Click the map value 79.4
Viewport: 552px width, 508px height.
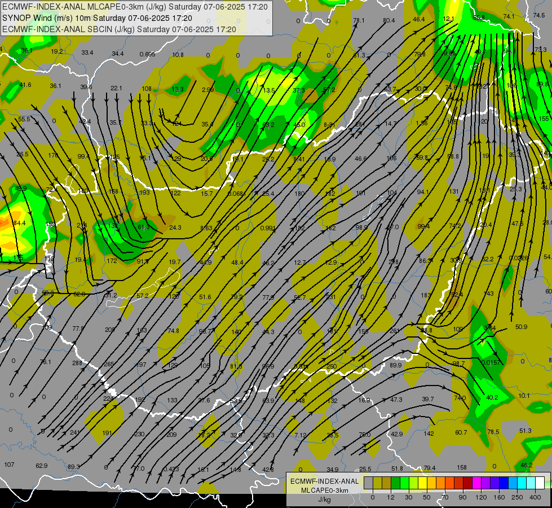(x=430, y=468)
